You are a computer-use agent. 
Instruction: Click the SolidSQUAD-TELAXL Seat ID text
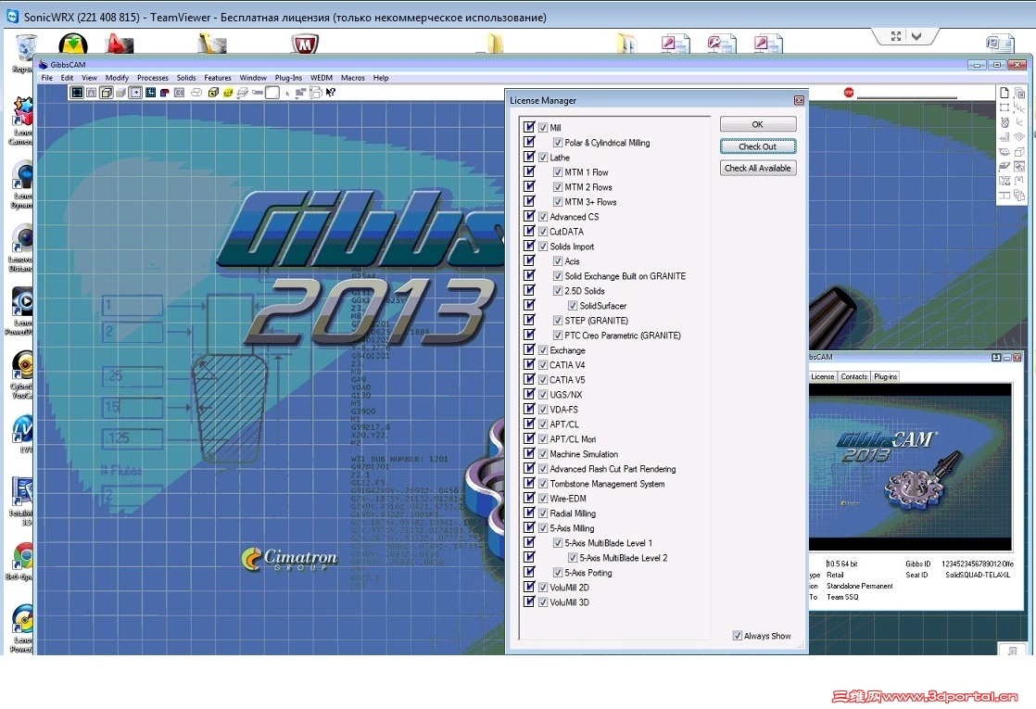[978, 575]
